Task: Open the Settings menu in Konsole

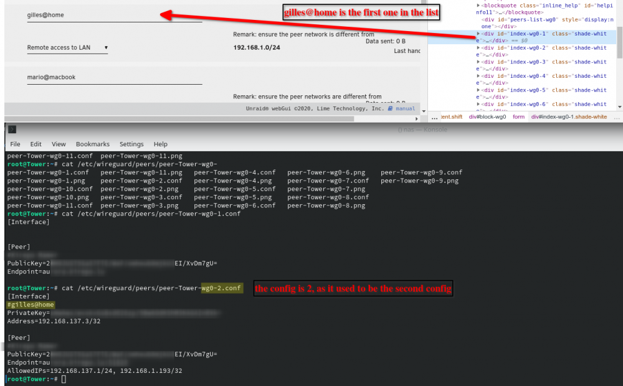Action: (x=131, y=144)
